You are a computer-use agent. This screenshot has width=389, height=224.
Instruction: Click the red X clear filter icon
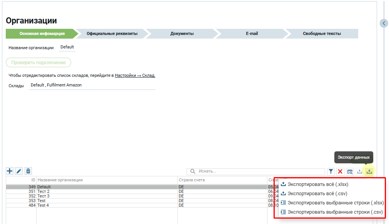[340, 171]
